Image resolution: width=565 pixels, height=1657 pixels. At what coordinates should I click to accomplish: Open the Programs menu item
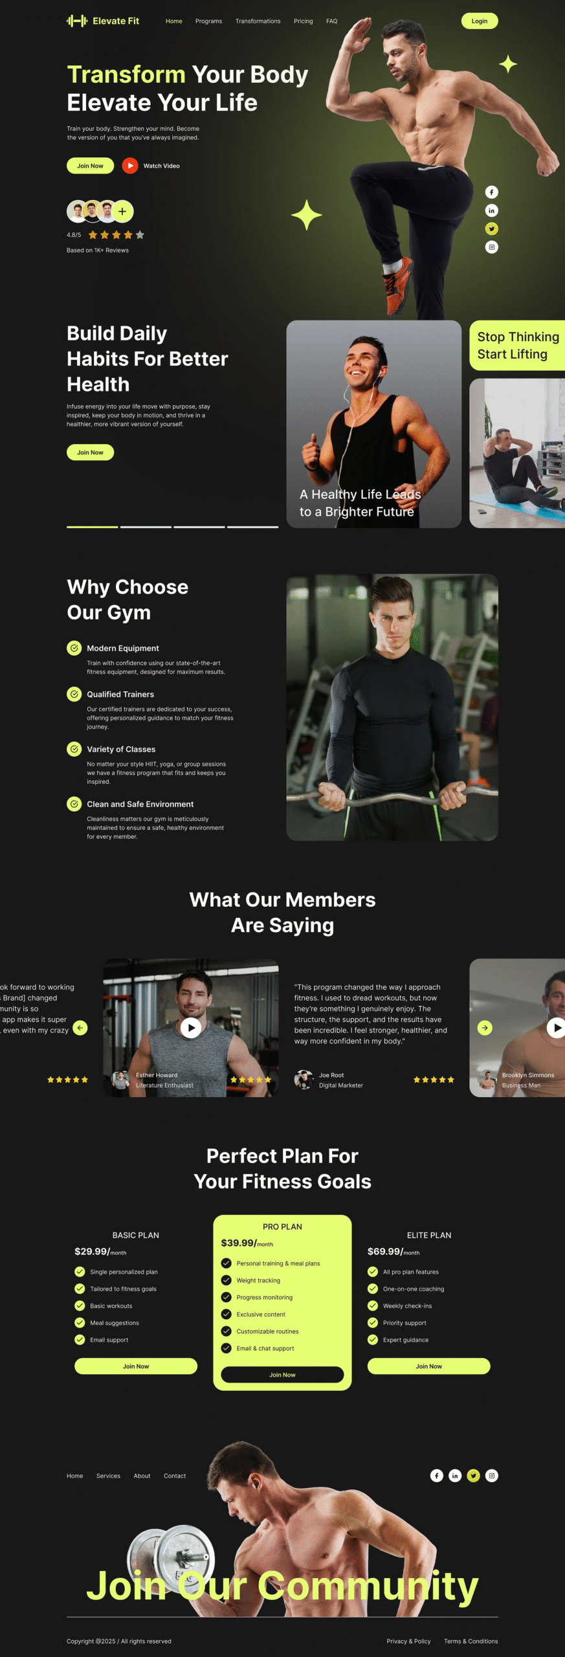pos(208,21)
